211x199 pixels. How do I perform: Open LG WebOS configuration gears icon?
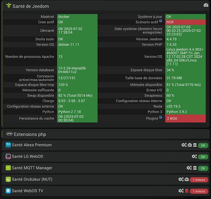[x=194, y=156]
